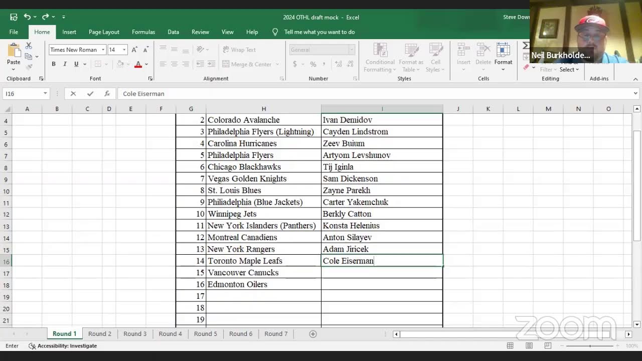642x361 pixels.
Task: Click the Increase Indent icon
Action: tap(212, 64)
